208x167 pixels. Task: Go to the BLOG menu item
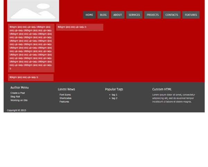point(103,15)
